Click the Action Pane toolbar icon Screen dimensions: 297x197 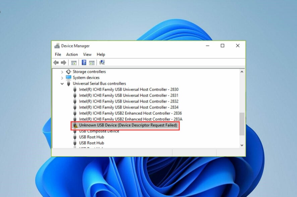(x=92, y=63)
